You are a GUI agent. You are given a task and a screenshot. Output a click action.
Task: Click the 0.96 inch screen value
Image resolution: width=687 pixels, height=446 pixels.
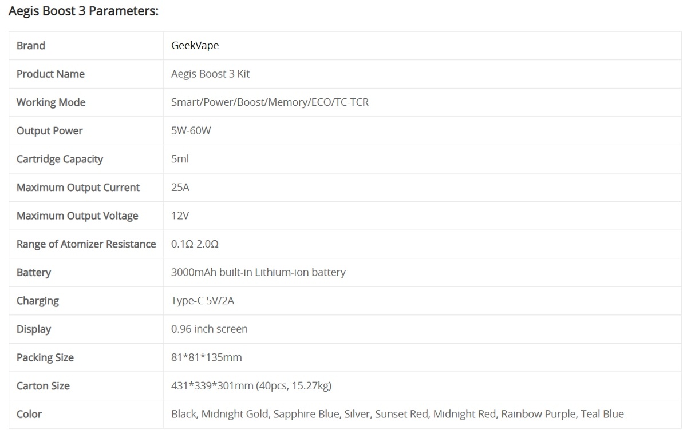click(210, 329)
